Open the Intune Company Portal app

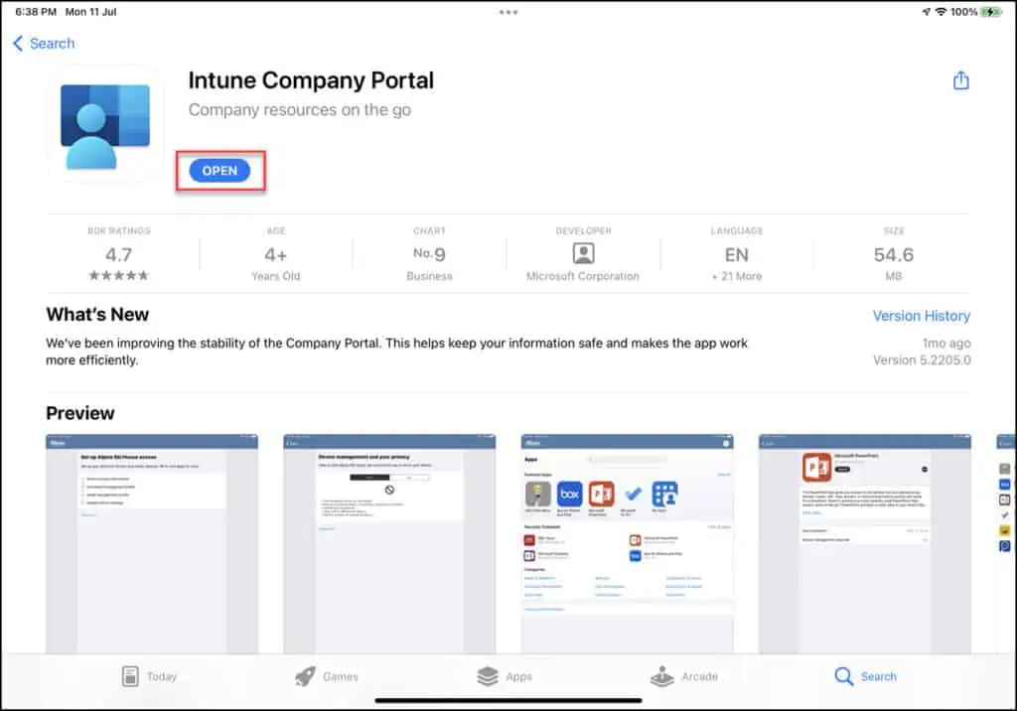pos(219,171)
